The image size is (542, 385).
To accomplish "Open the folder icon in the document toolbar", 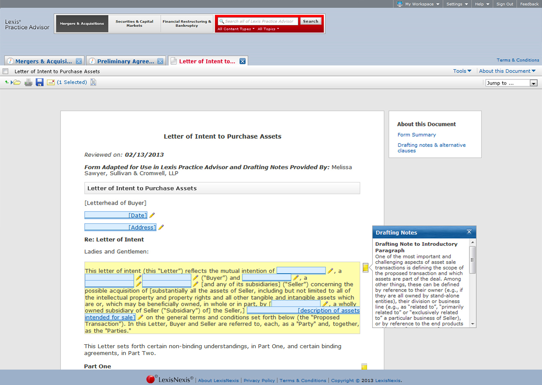I will coord(16,82).
